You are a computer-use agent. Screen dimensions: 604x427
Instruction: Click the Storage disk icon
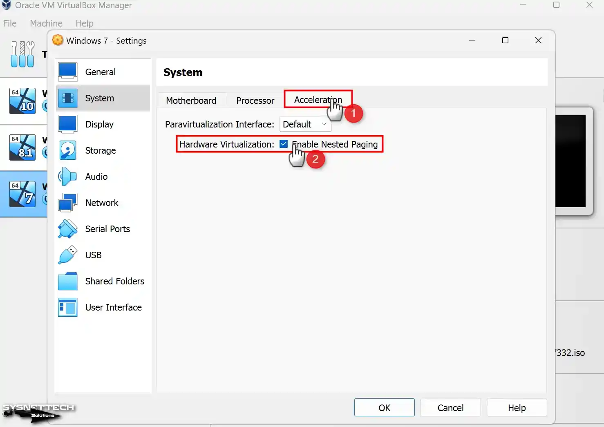[67, 150]
